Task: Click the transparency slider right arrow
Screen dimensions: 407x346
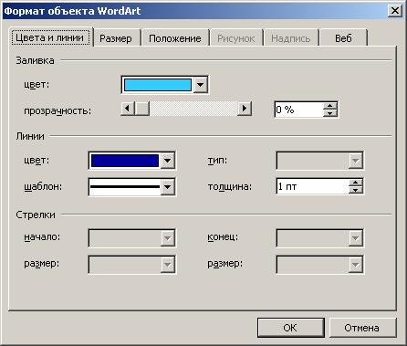Action: coord(245,109)
